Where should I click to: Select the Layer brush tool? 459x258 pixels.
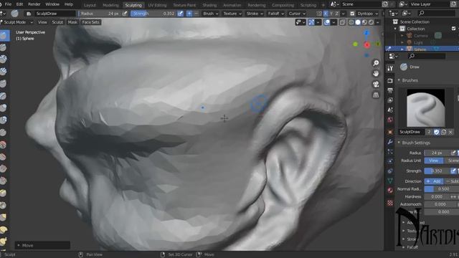(4, 96)
